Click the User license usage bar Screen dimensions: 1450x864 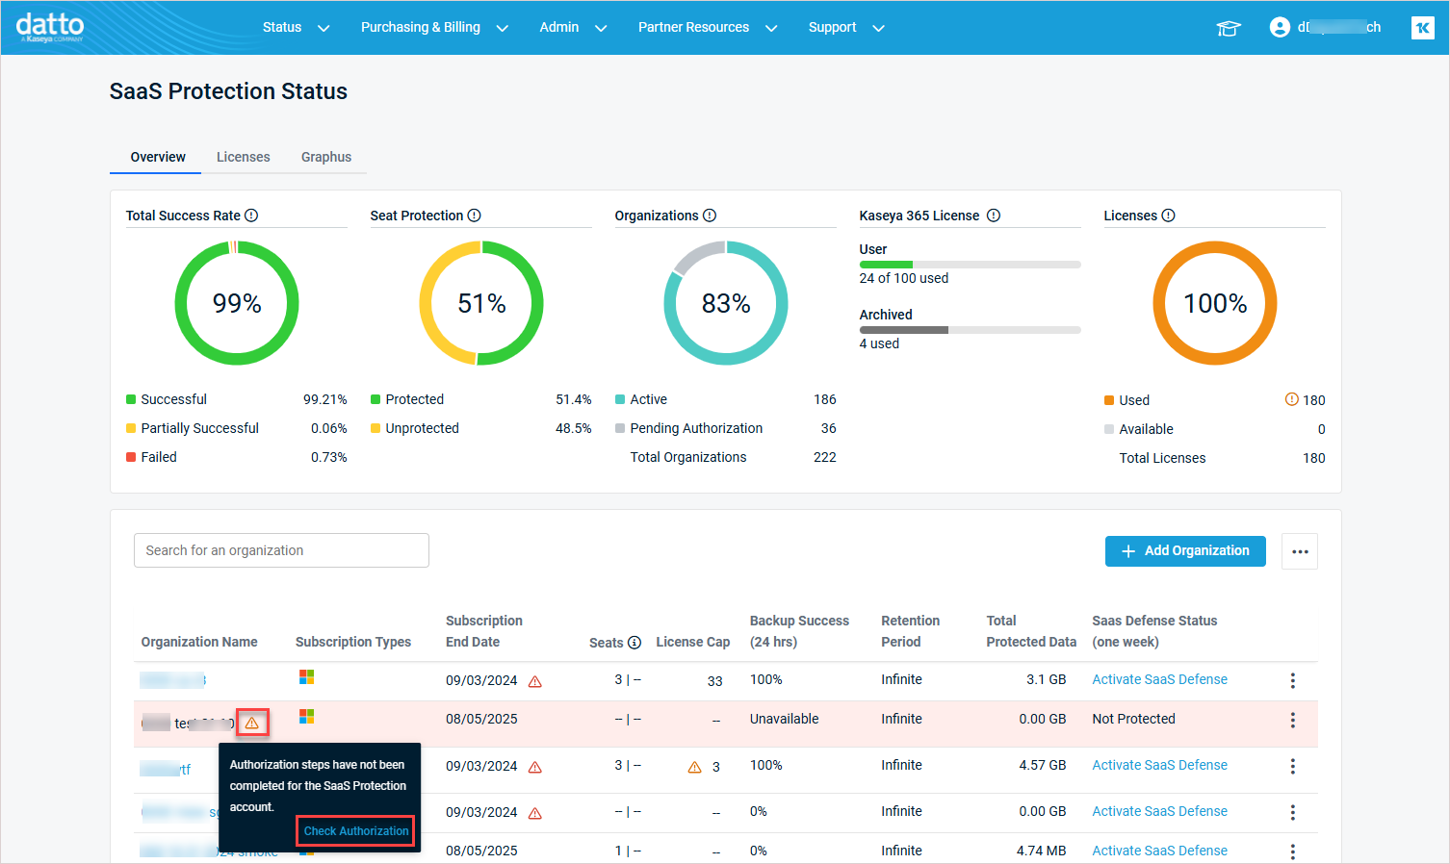(x=970, y=264)
